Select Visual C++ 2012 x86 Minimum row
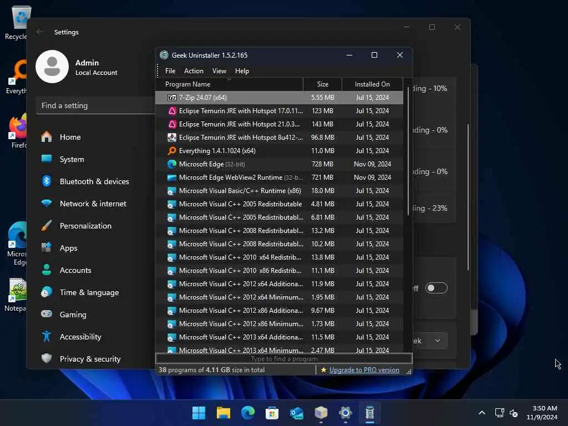The height and width of the screenshot is (426, 568). coord(280,324)
